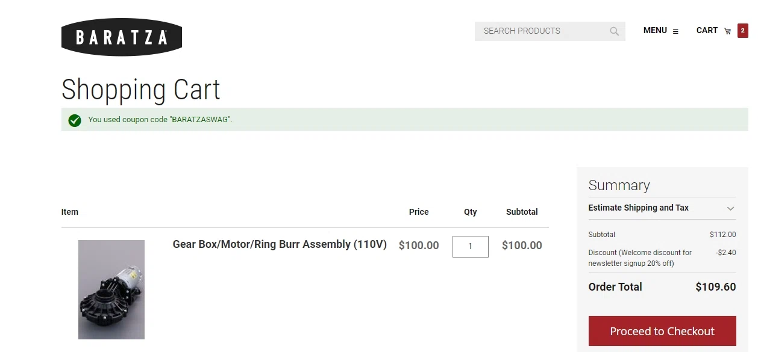
Task: Click the order total $109.60
Action: coord(716,287)
